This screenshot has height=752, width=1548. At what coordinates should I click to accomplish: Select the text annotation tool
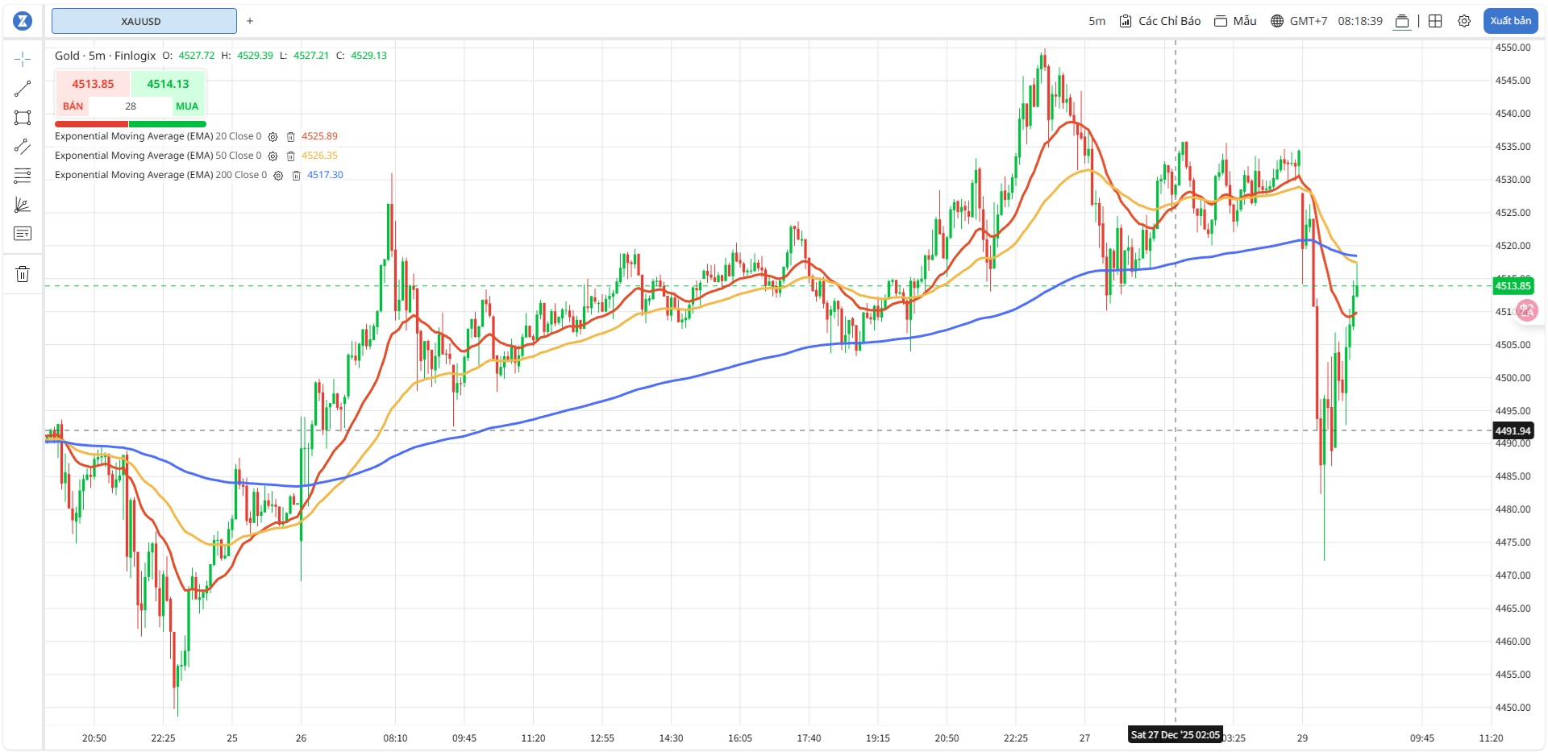(x=23, y=234)
